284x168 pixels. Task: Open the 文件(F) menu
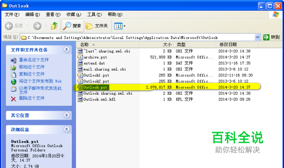(12, 14)
